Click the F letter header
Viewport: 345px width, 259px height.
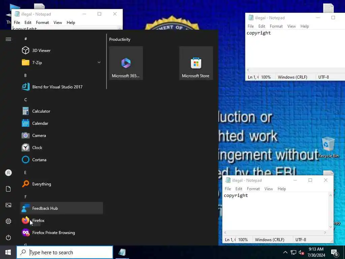point(26,197)
